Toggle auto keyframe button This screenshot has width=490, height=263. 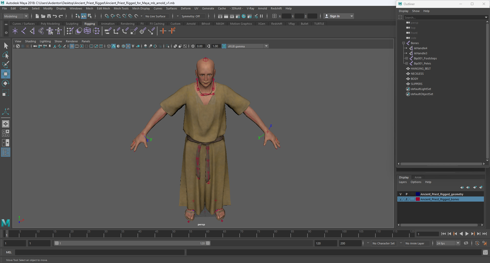[x=477, y=243]
